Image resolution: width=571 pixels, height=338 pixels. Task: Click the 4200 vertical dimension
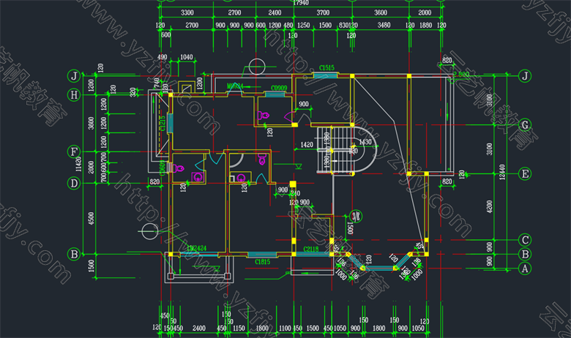(x=490, y=206)
